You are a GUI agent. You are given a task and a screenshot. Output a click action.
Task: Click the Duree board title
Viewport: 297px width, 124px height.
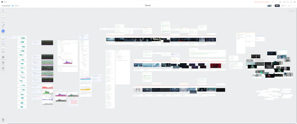pos(148,6)
